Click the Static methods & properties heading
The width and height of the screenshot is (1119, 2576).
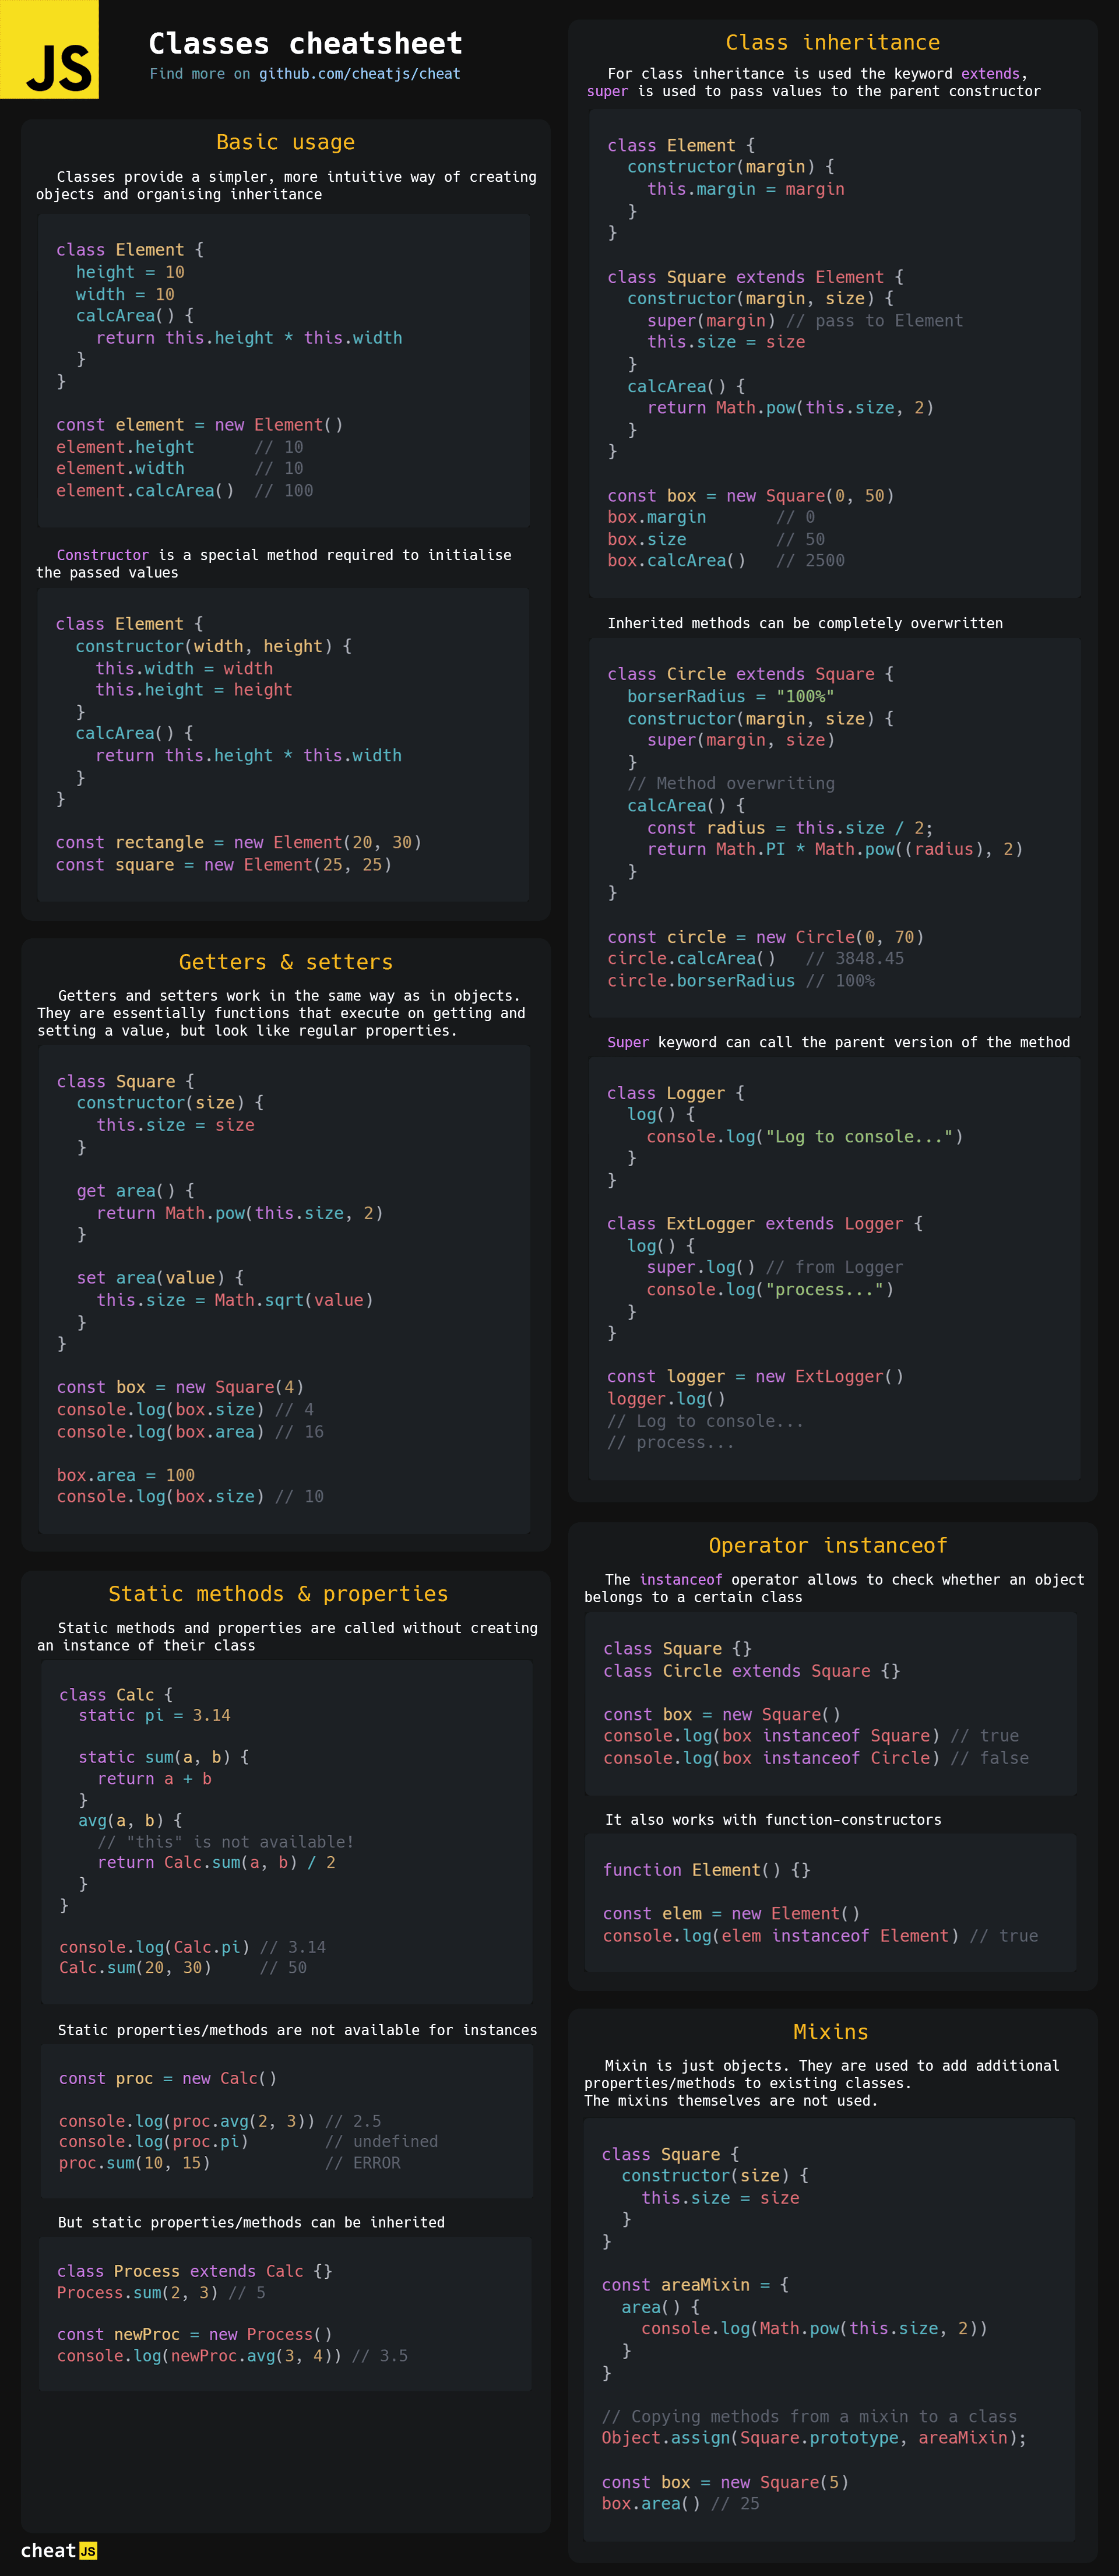(x=278, y=1594)
